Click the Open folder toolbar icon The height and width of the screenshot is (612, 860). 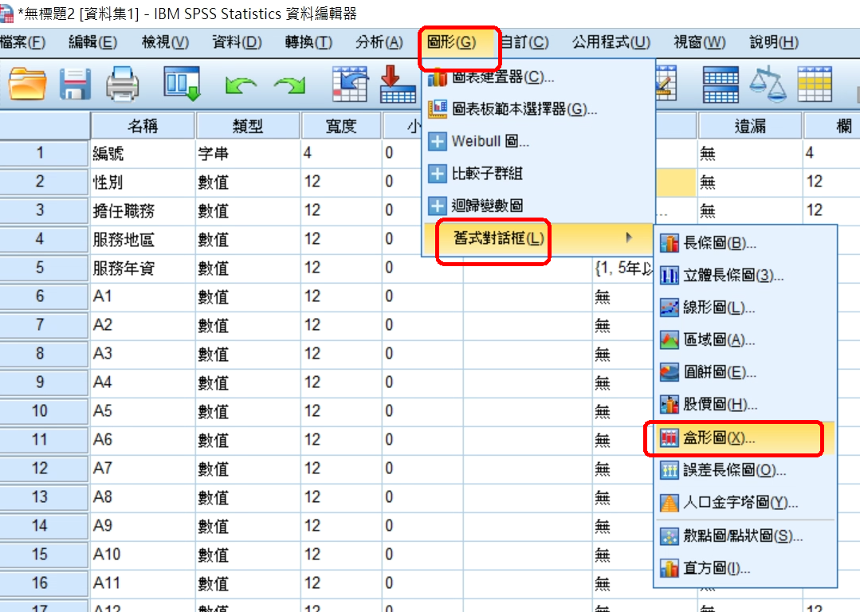(x=28, y=83)
